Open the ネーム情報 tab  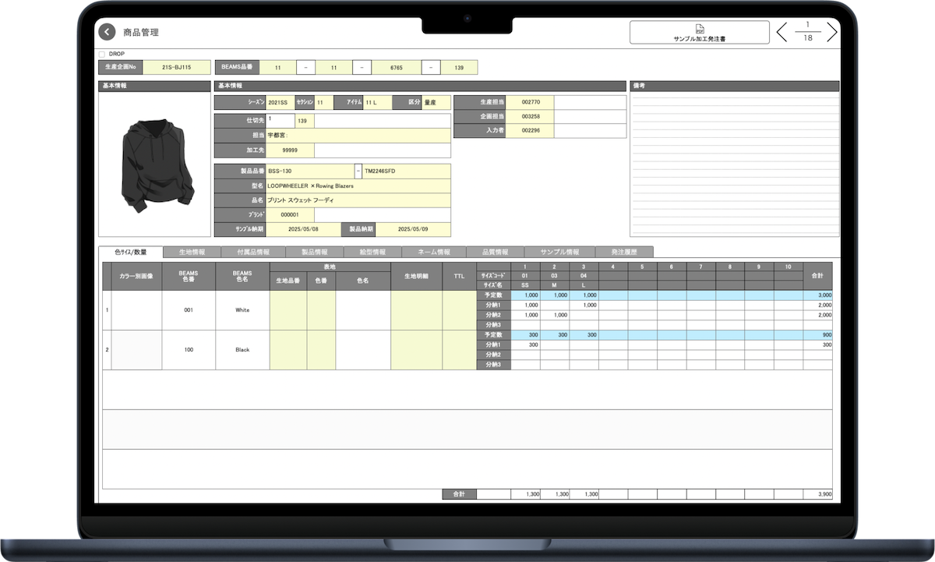(x=433, y=253)
